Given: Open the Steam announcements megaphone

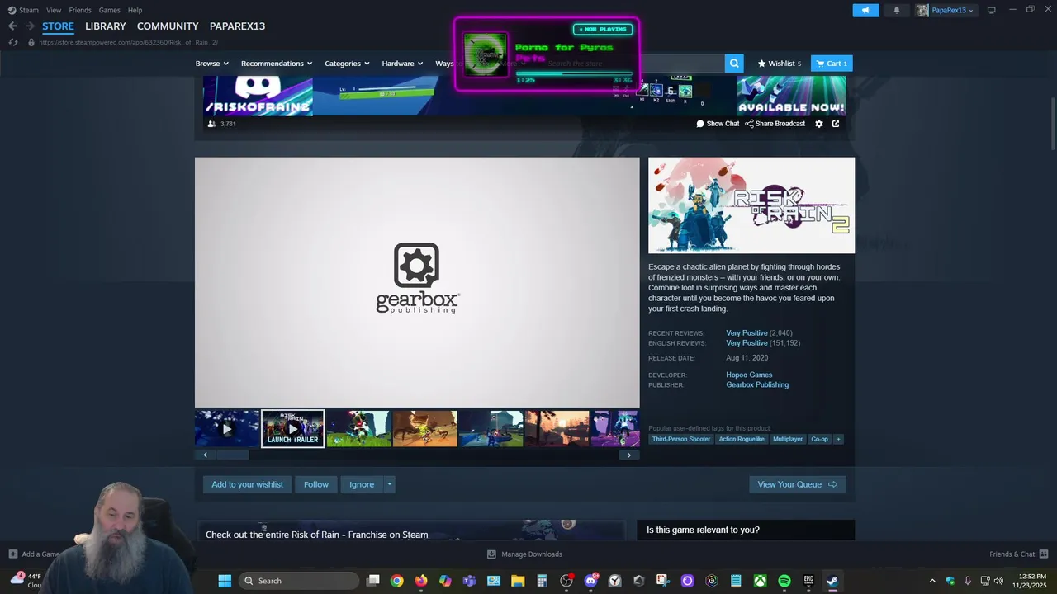Looking at the screenshot, I should click(865, 10).
